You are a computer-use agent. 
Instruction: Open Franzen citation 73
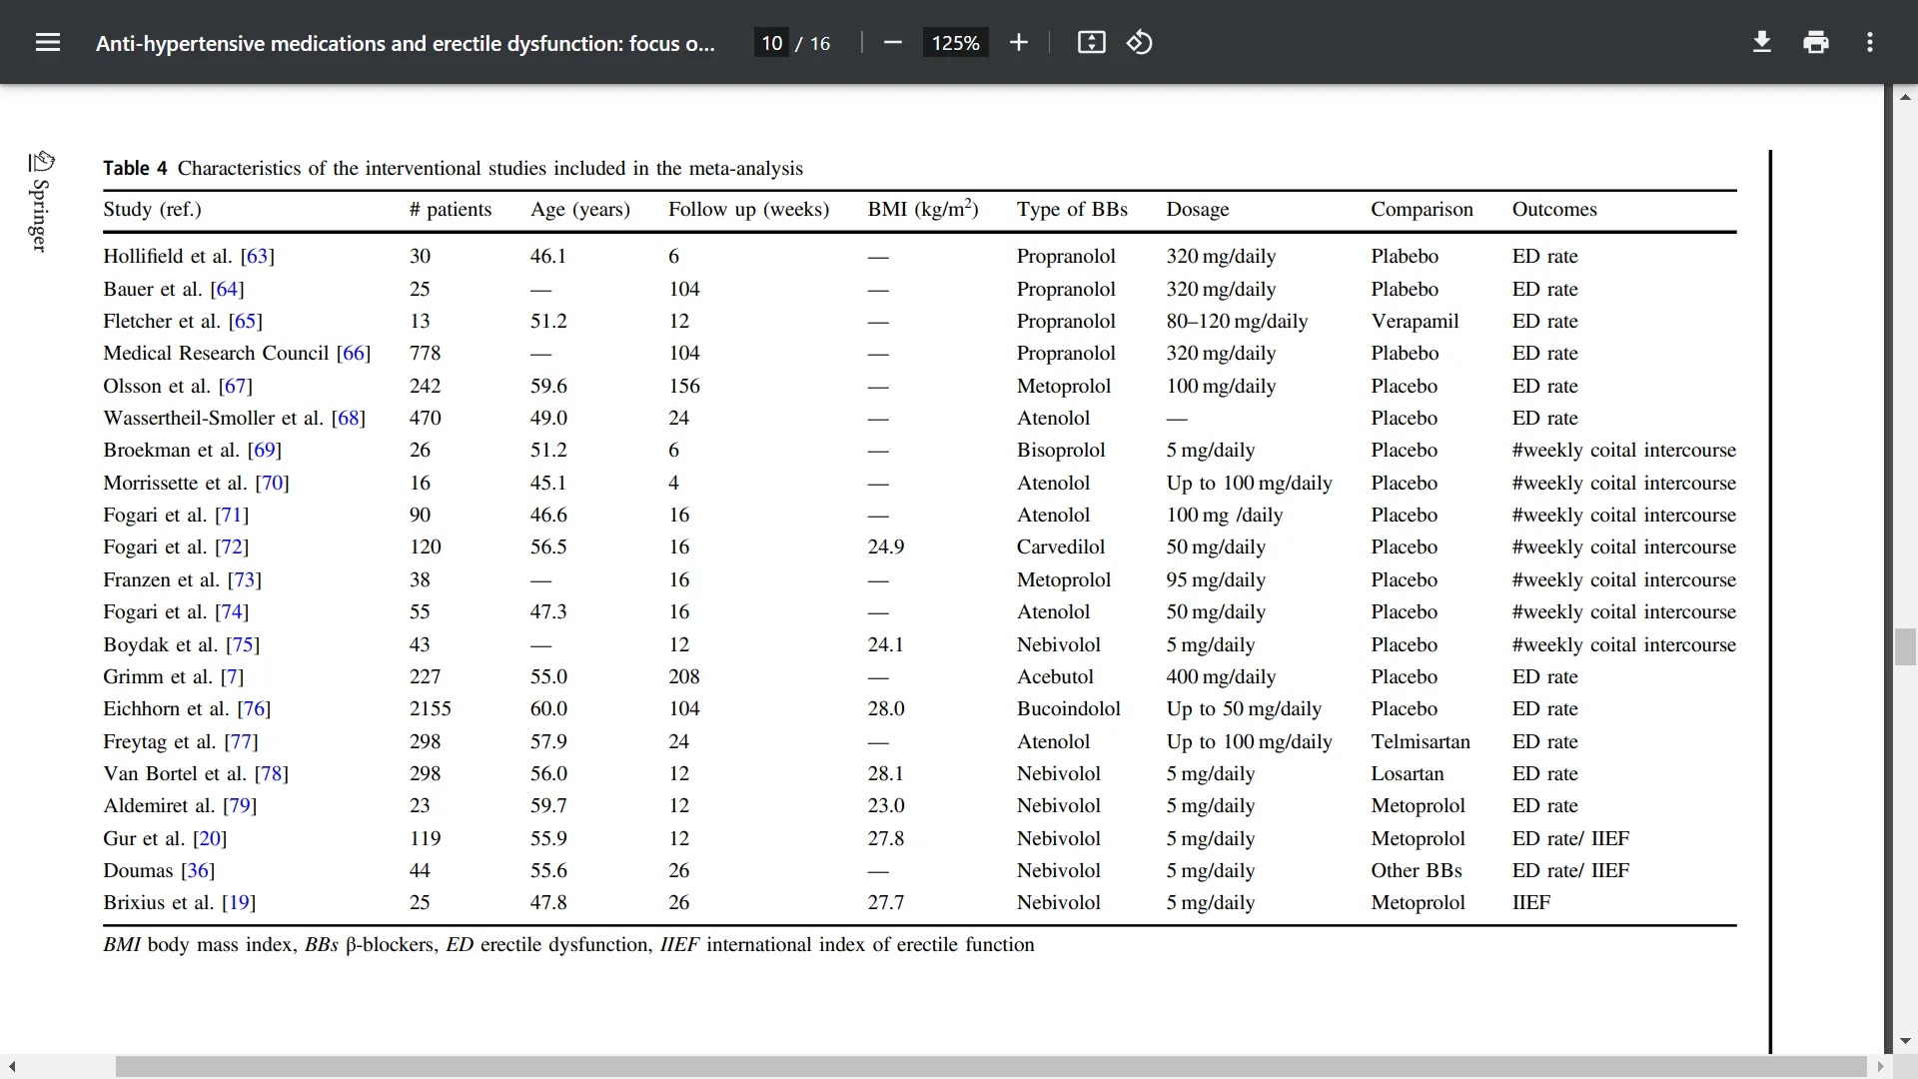coord(245,579)
